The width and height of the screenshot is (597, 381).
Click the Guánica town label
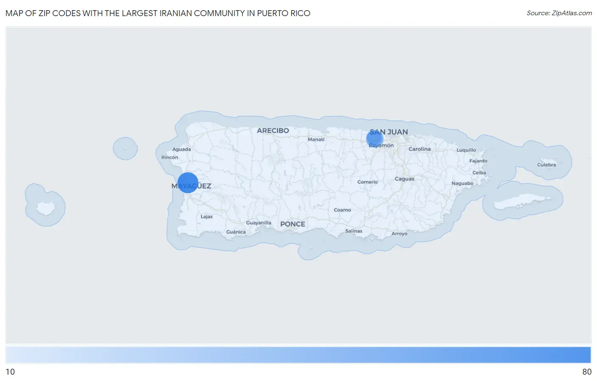click(236, 232)
